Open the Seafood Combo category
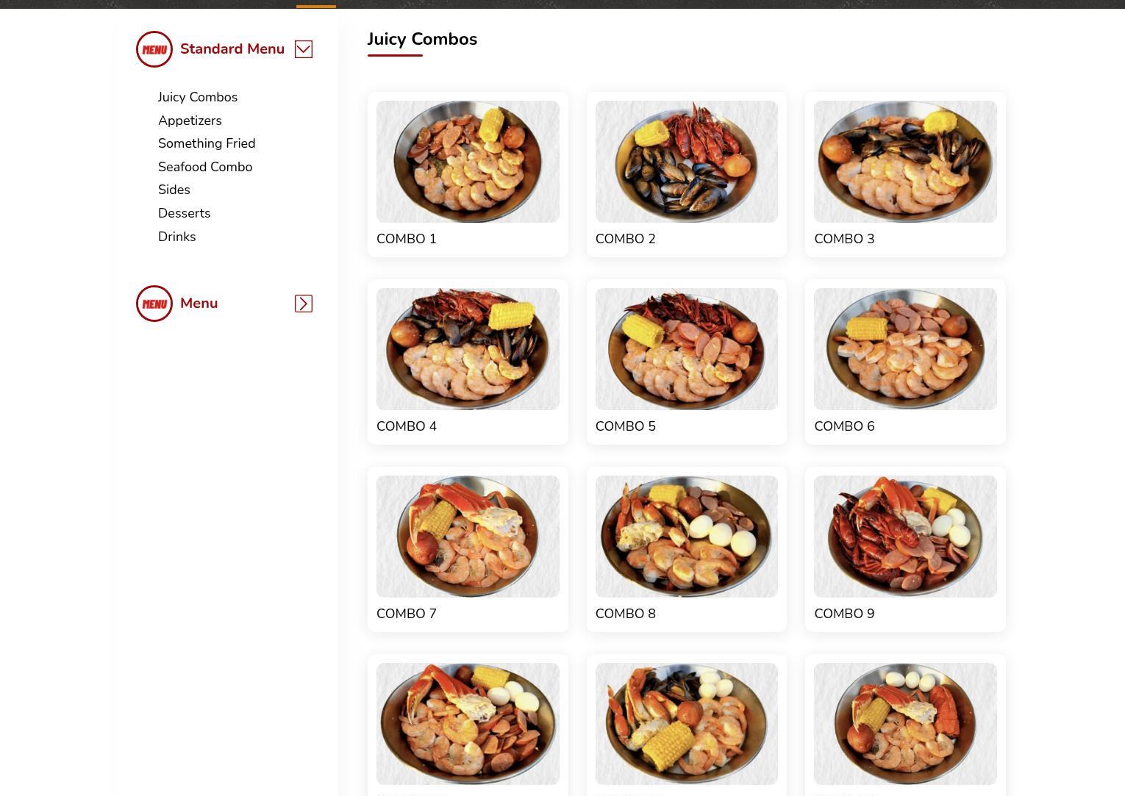 pyautogui.click(x=205, y=167)
